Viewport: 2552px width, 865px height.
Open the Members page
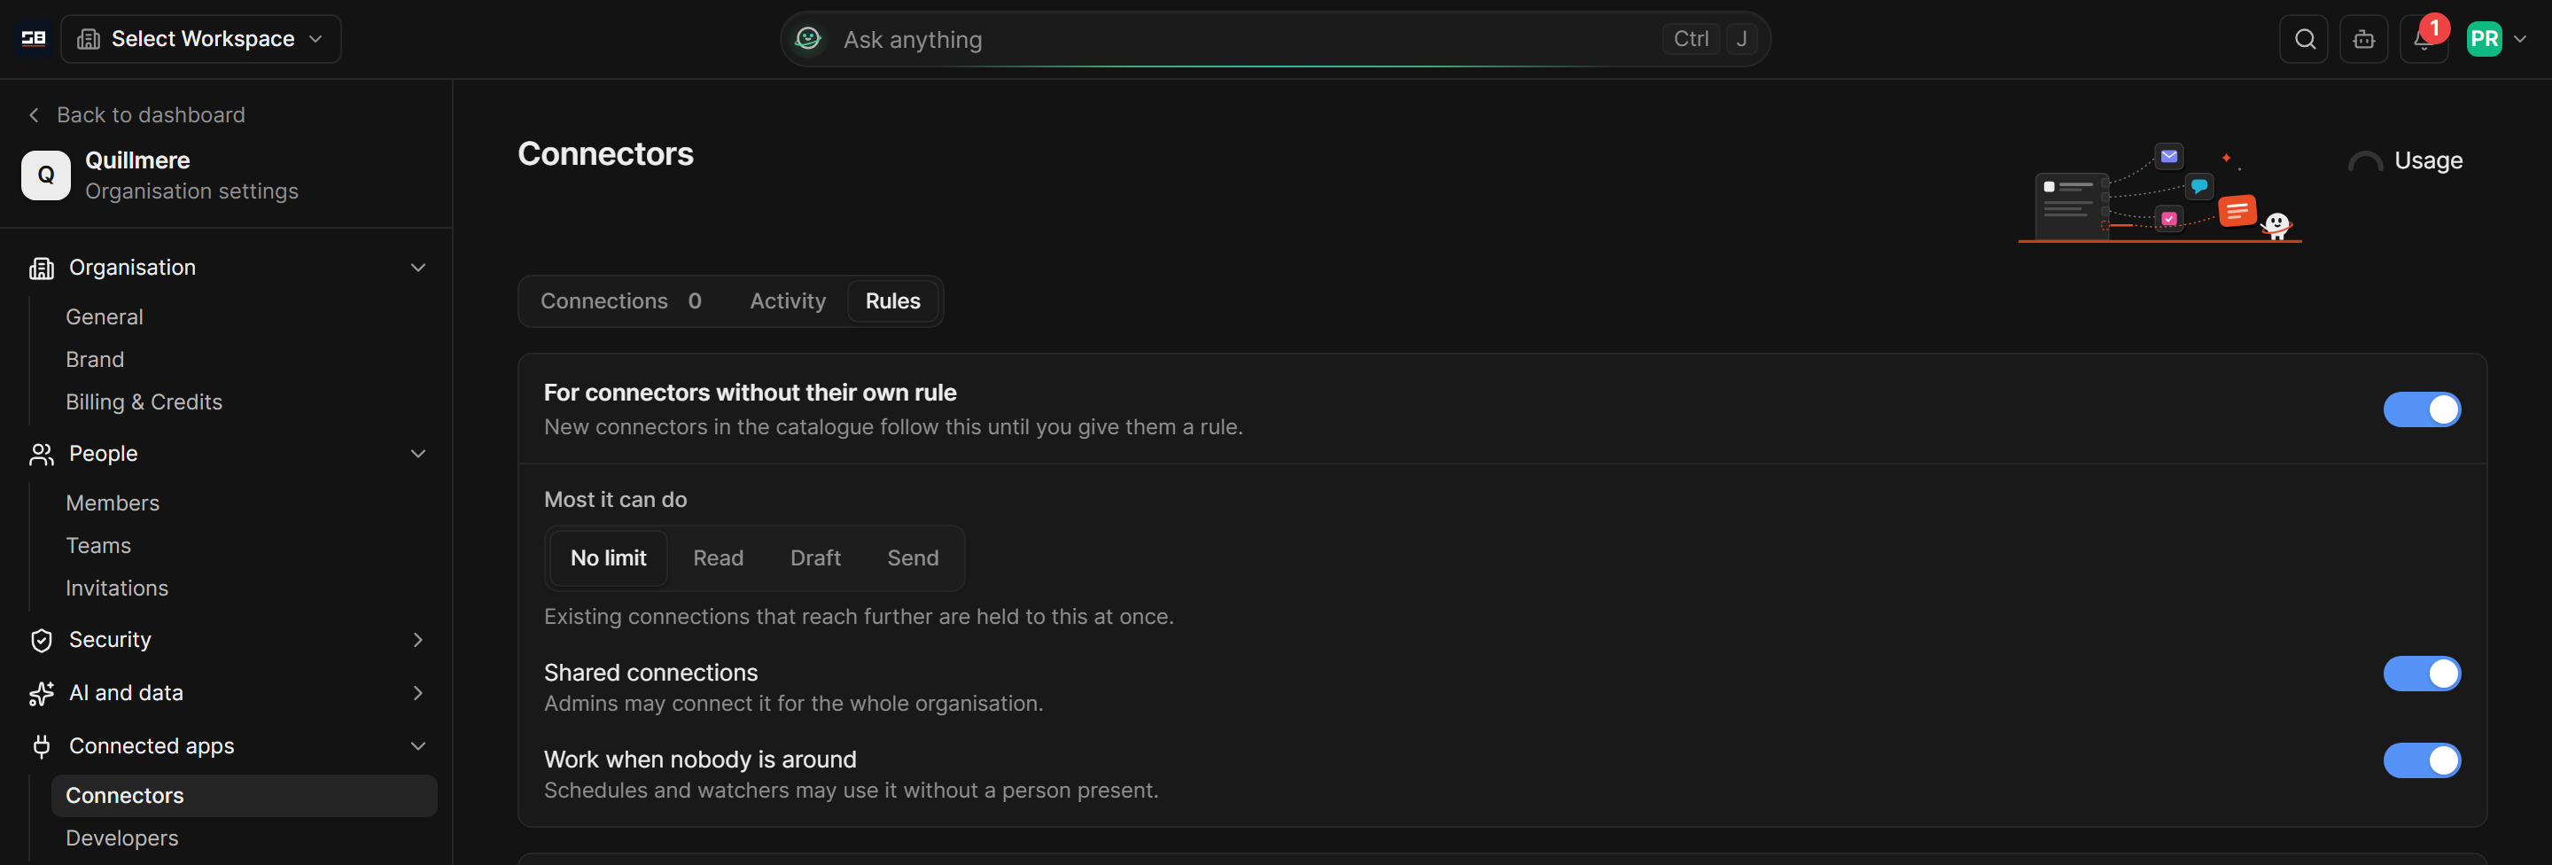pyautogui.click(x=112, y=503)
